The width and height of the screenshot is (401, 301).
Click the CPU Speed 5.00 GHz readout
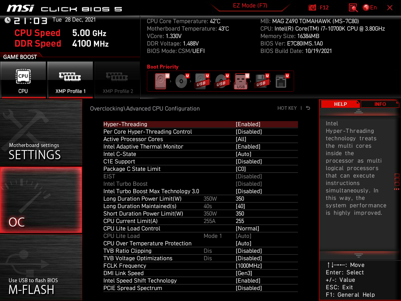[x=60, y=33]
